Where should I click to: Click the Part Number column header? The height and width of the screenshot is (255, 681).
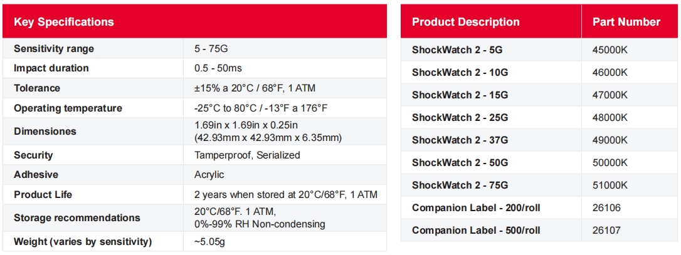coord(626,22)
